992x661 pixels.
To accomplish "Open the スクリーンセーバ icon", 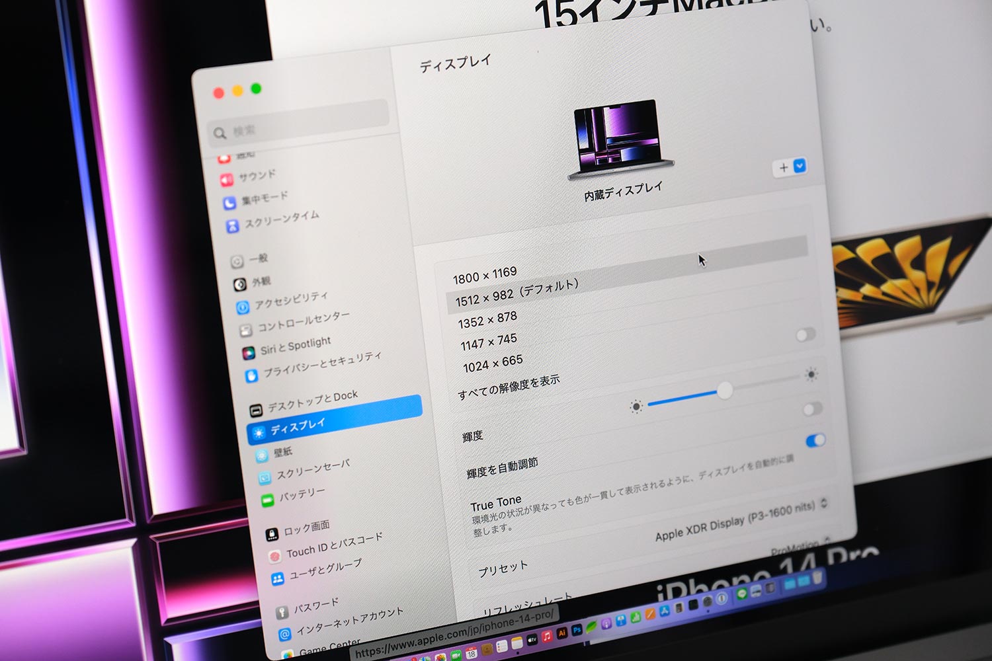I will 265,478.
